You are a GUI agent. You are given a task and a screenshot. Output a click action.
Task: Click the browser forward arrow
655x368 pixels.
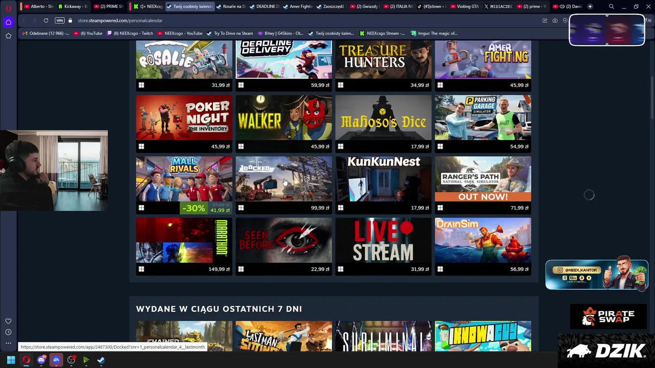coord(34,20)
